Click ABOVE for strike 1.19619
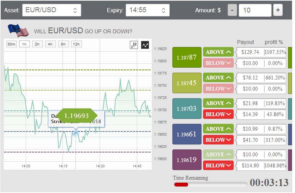This screenshot has width=295, height=193. (218, 154)
